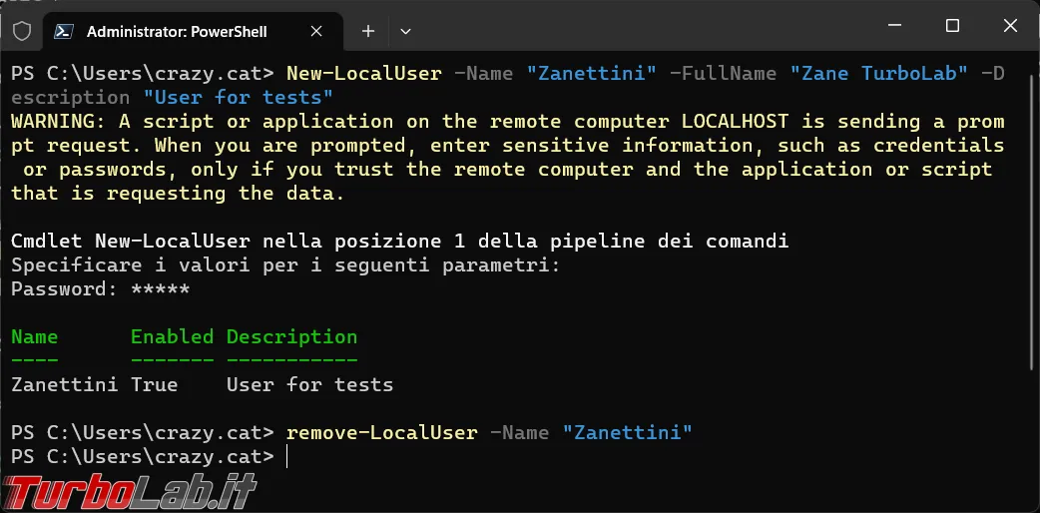This screenshot has height=513, width=1040.
Task: Click the "Cmdlet New-LocalUser nella posizione" line
Action: [400, 241]
